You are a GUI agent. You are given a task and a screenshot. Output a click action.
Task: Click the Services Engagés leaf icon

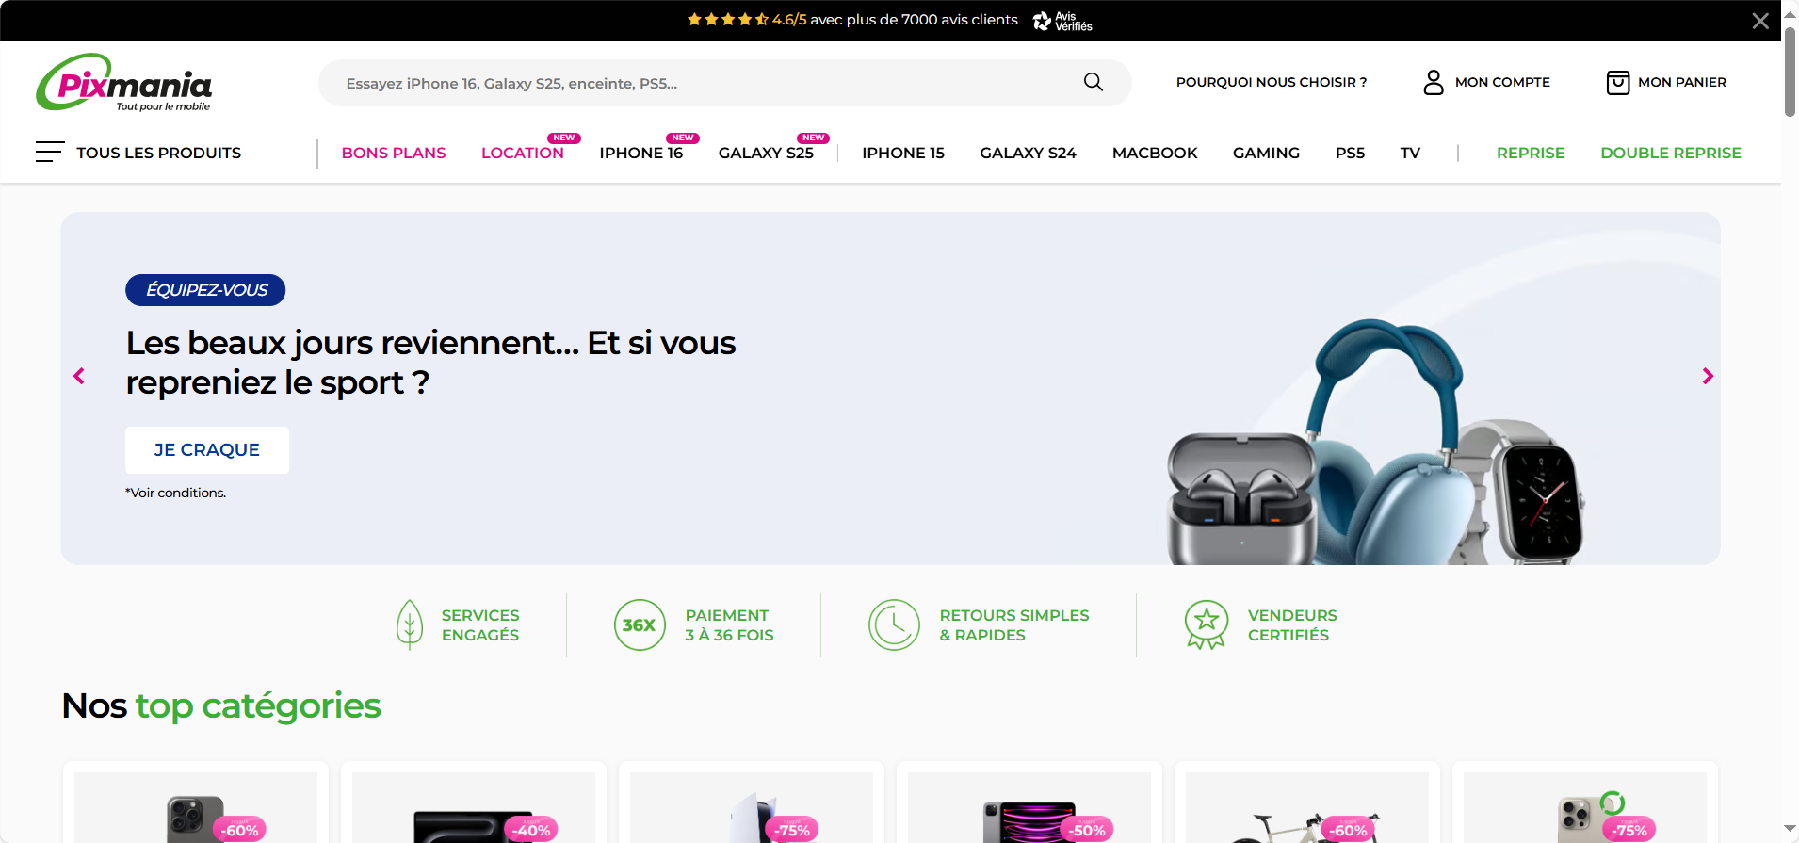[x=409, y=624]
